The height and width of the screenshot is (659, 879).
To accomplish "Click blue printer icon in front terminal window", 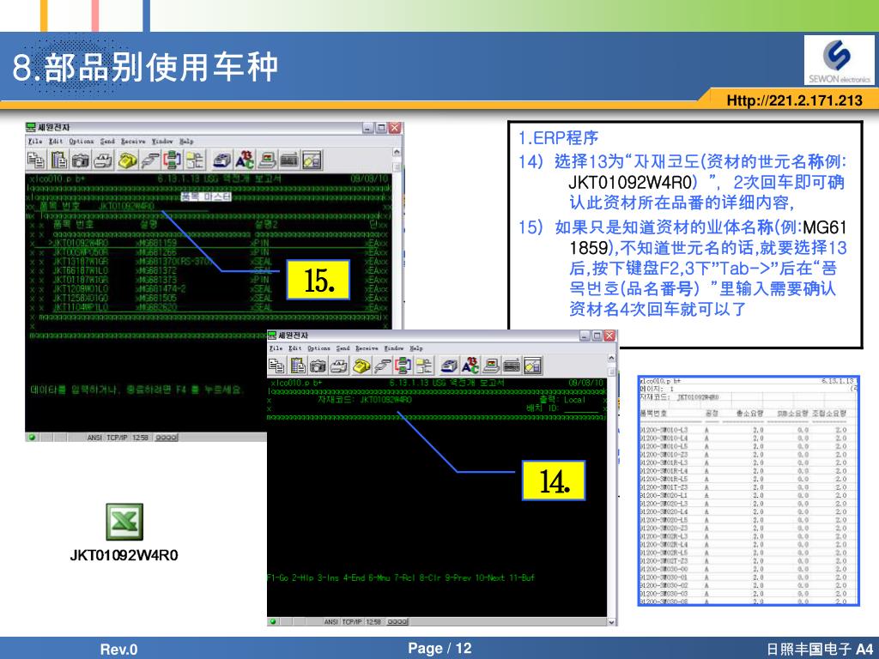I will point(449,366).
